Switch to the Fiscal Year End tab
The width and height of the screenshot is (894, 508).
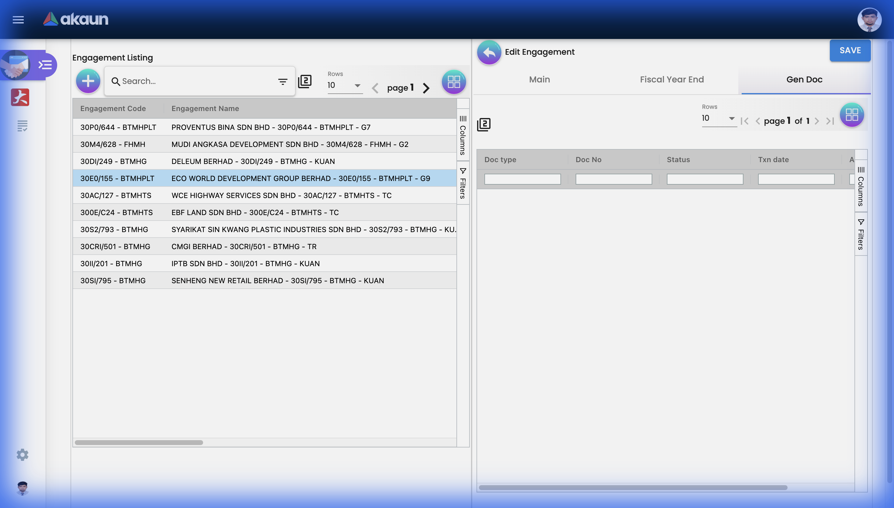click(x=671, y=80)
